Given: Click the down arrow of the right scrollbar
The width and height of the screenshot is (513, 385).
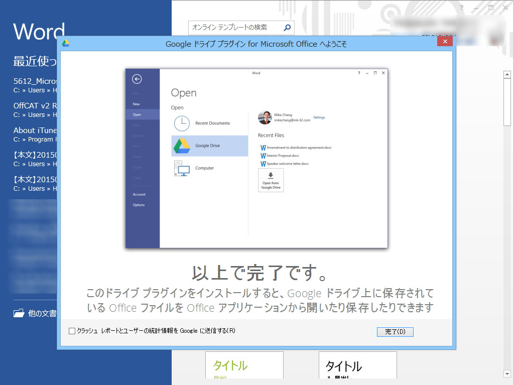Looking at the screenshot, I should [507, 373].
